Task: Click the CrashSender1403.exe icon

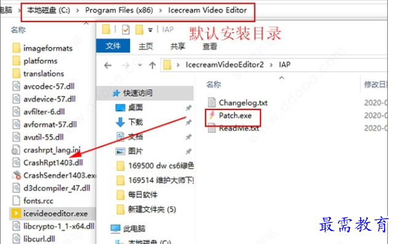Action: (x=17, y=175)
